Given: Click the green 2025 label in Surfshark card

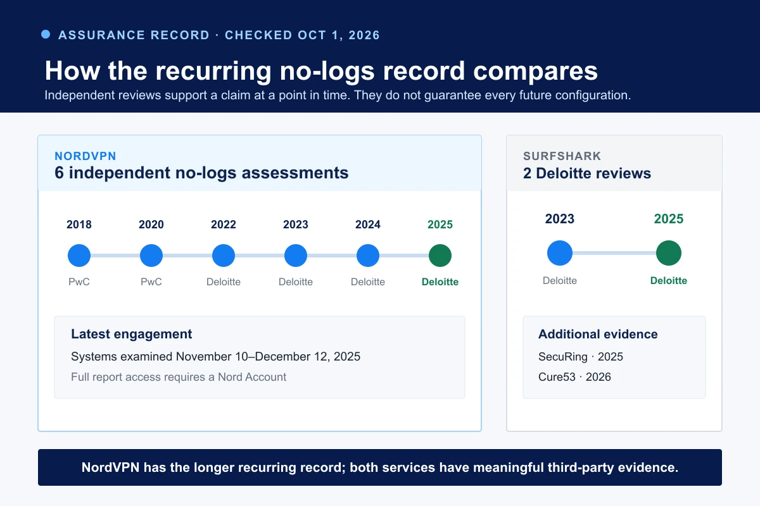Looking at the screenshot, I should (669, 219).
